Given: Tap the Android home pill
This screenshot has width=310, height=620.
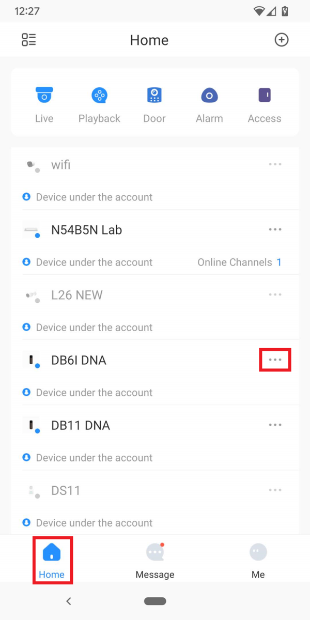Looking at the screenshot, I should point(155,601).
